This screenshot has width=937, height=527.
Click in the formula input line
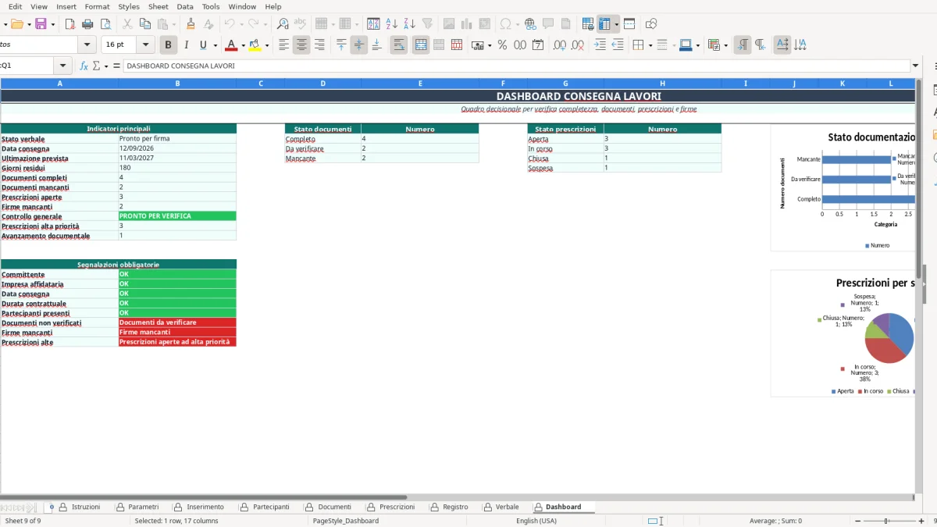tap(516, 66)
